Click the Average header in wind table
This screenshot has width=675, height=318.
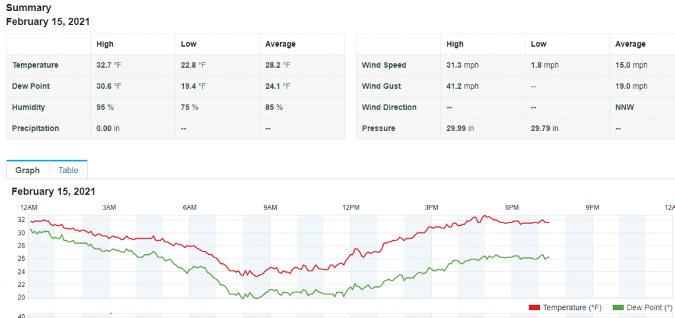click(x=630, y=44)
